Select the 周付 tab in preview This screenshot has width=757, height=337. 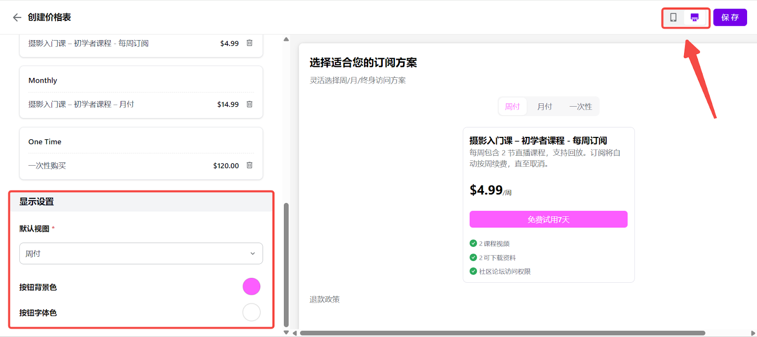point(512,107)
